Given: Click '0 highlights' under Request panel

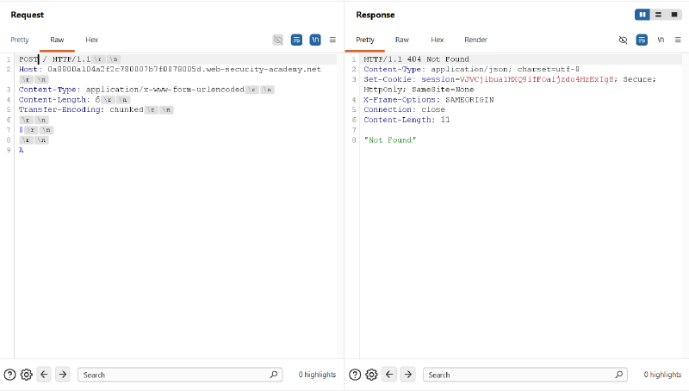Looking at the screenshot, I should point(317,375).
